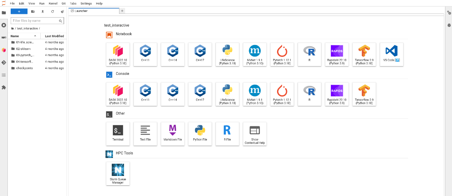Open the Extension Manager puzzle icon
452x196 pixels.
coord(4,87)
